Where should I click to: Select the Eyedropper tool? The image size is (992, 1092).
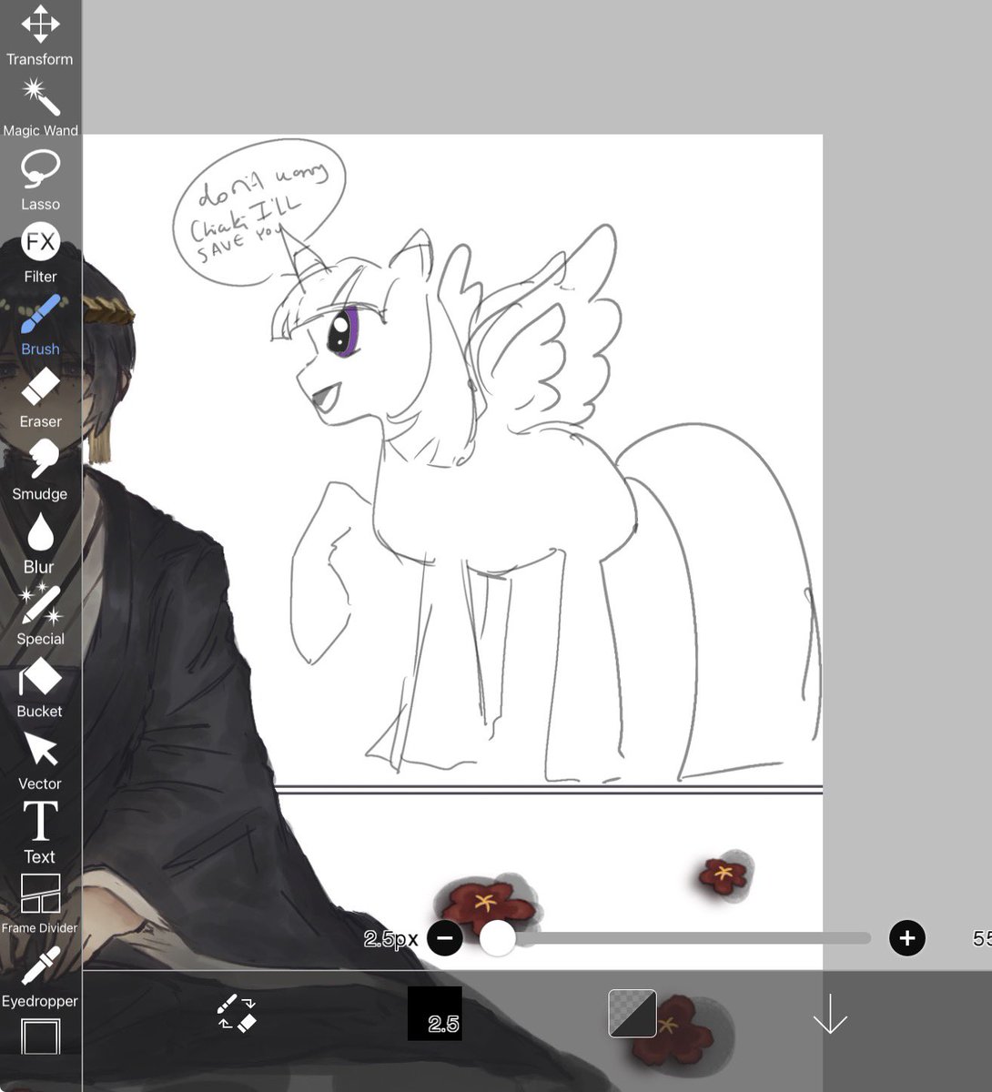point(40,977)
